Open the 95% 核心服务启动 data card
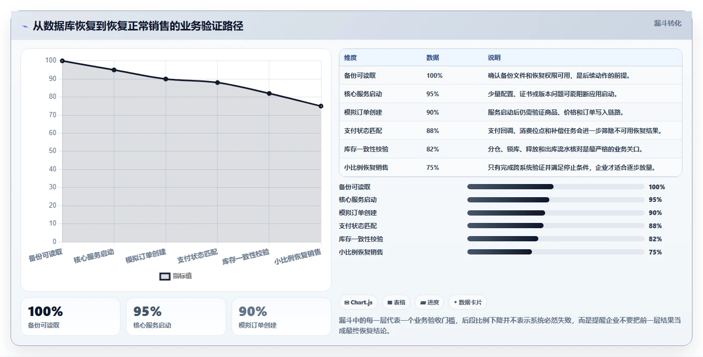This screenshot has height=357, width=703. (176, 317)
